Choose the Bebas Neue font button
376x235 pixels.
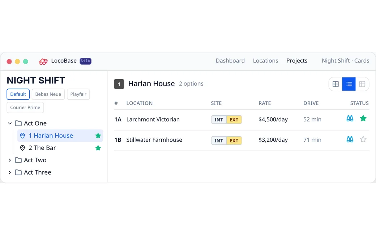point(48,94)
